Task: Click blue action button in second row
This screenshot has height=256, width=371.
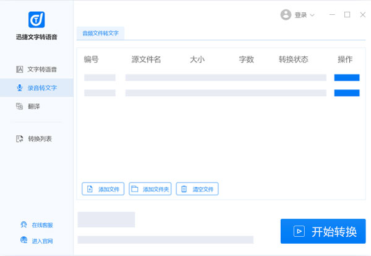Action: coord(346,93)
